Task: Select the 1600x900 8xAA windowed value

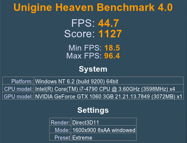Action: (x=104, y=129)
